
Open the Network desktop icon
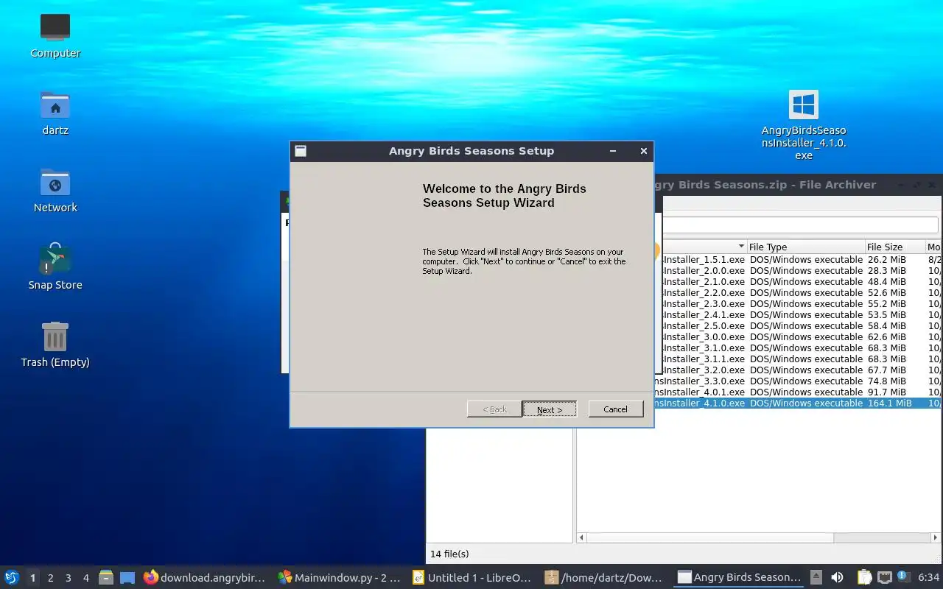(x=55, y=190)
